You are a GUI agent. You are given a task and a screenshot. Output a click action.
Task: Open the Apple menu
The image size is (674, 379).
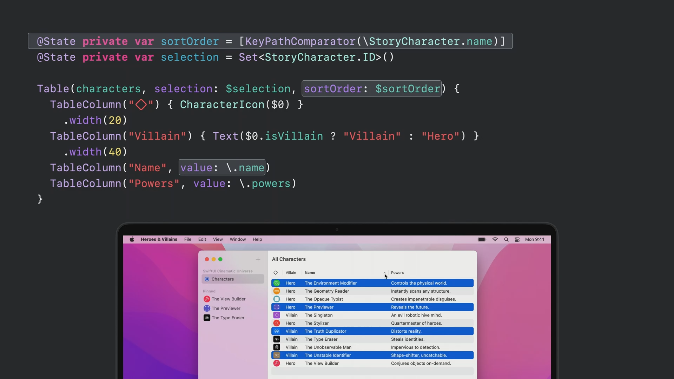pyautogui.click(x=132, y=239)
